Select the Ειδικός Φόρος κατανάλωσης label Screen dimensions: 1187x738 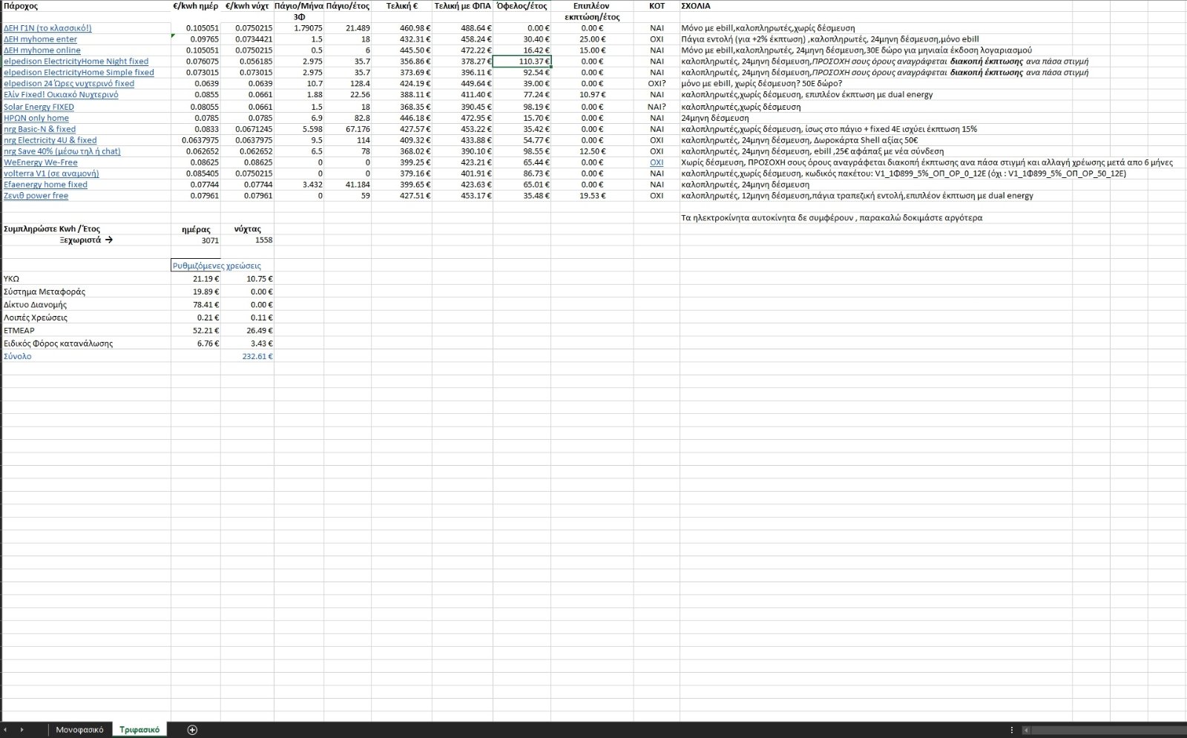(x=85, y=343)
